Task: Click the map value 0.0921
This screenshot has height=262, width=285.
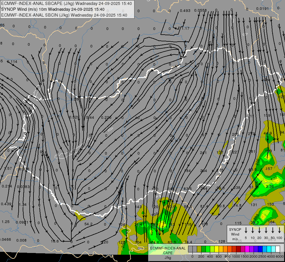Action: coord(22,222)
